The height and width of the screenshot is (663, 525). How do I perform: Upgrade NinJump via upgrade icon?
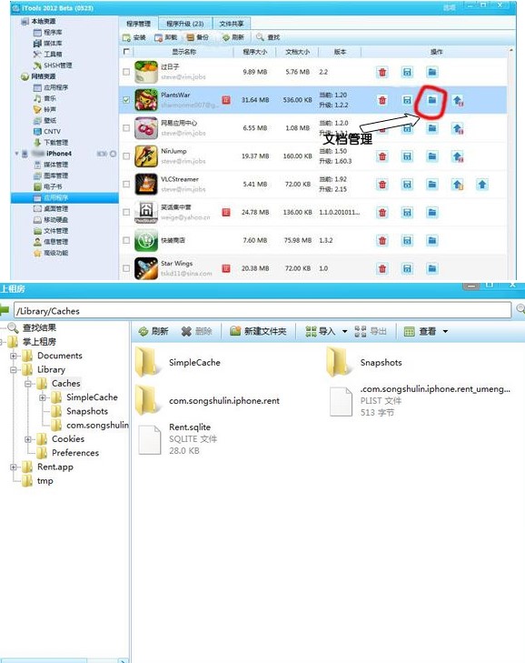click(x=458, y=156)
